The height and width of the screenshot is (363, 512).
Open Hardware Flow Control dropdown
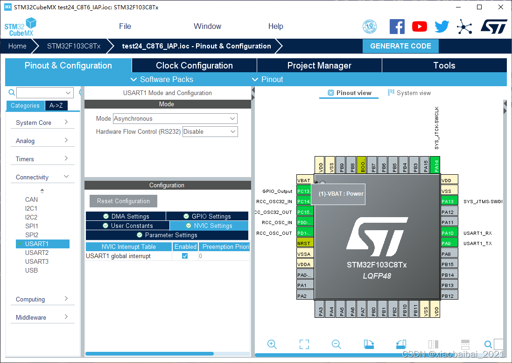pos(210,131)
